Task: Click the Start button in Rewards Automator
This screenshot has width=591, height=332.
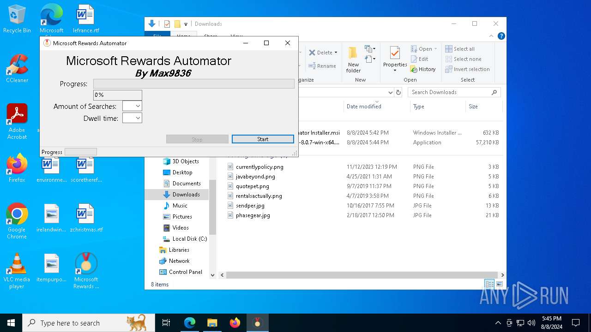Action: coord(263,139)
